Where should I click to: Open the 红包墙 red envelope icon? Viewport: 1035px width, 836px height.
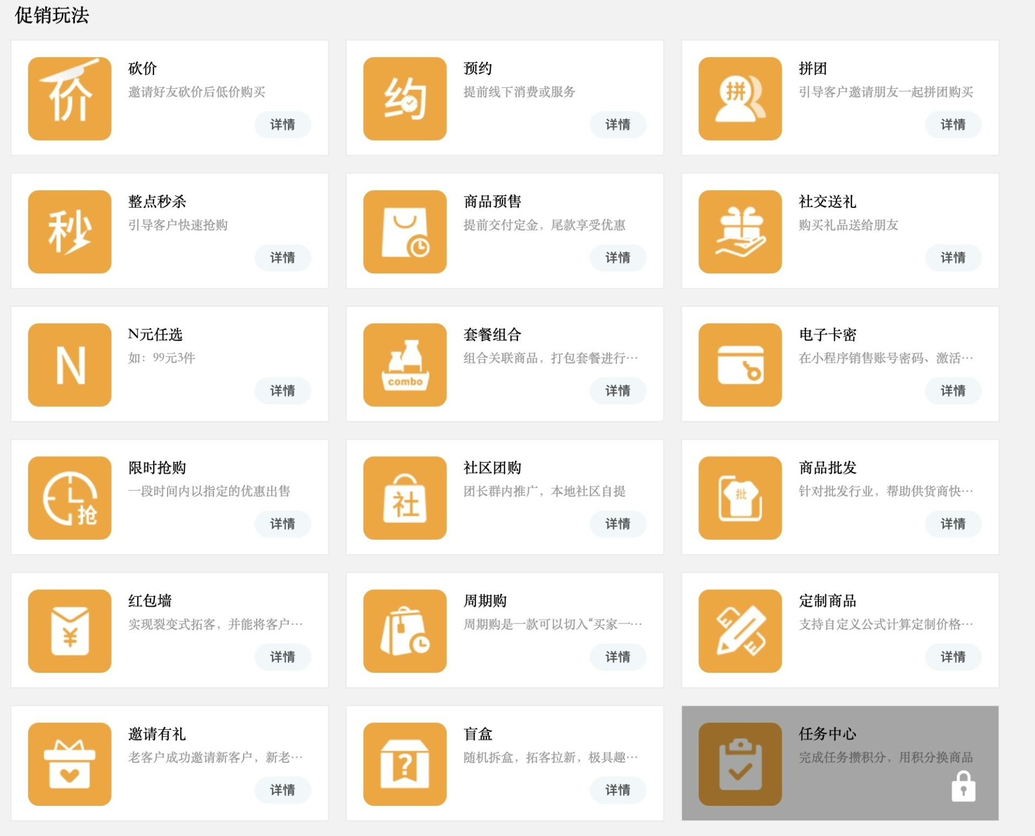point(70,631)
